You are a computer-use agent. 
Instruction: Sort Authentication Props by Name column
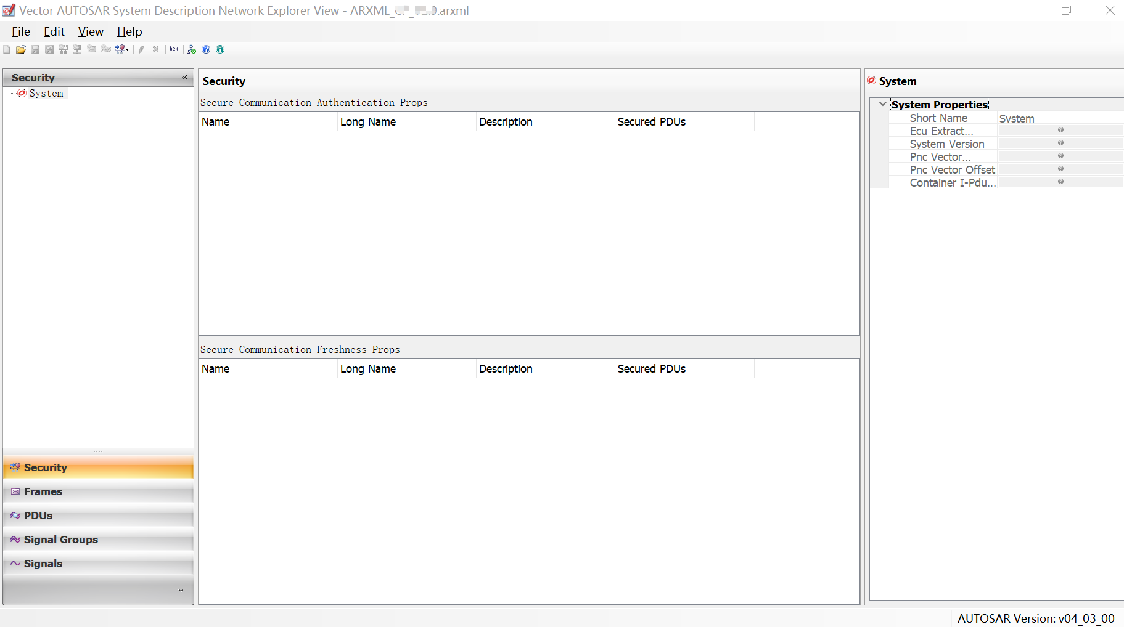(x=268, y=122)
